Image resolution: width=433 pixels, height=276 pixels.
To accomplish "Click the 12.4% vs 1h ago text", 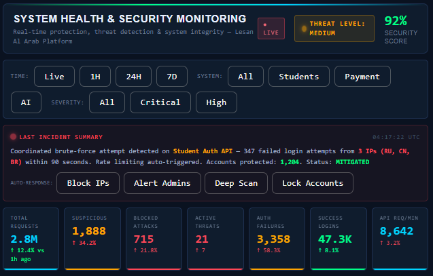I will 27,254.
